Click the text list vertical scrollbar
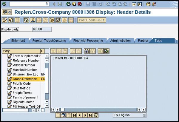 click(x=47, y=81)
